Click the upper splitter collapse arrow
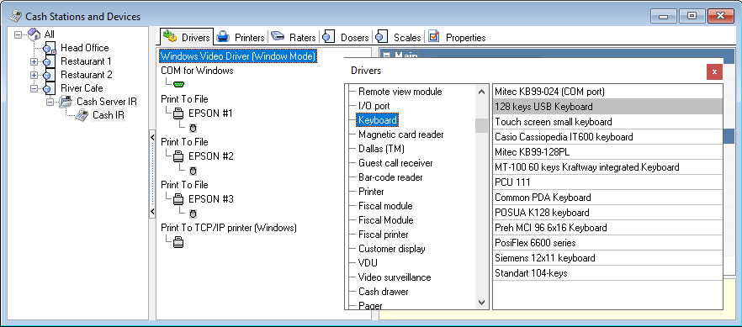Image resolution: width=742 pixels, height=327 pixels. pyautogui.click(x=152, y=137)
